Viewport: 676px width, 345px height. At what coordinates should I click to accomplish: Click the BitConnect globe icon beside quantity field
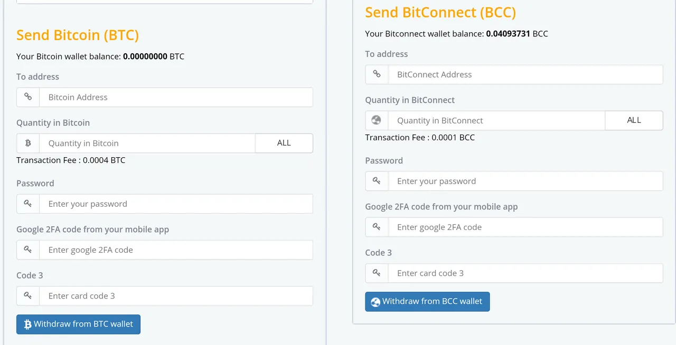(x=377, y=120)
